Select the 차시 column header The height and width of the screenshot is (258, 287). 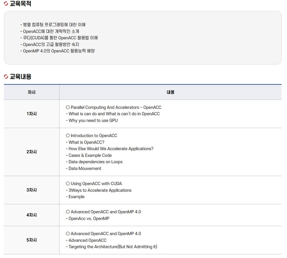pyautogui.click(x=31, y=92)
